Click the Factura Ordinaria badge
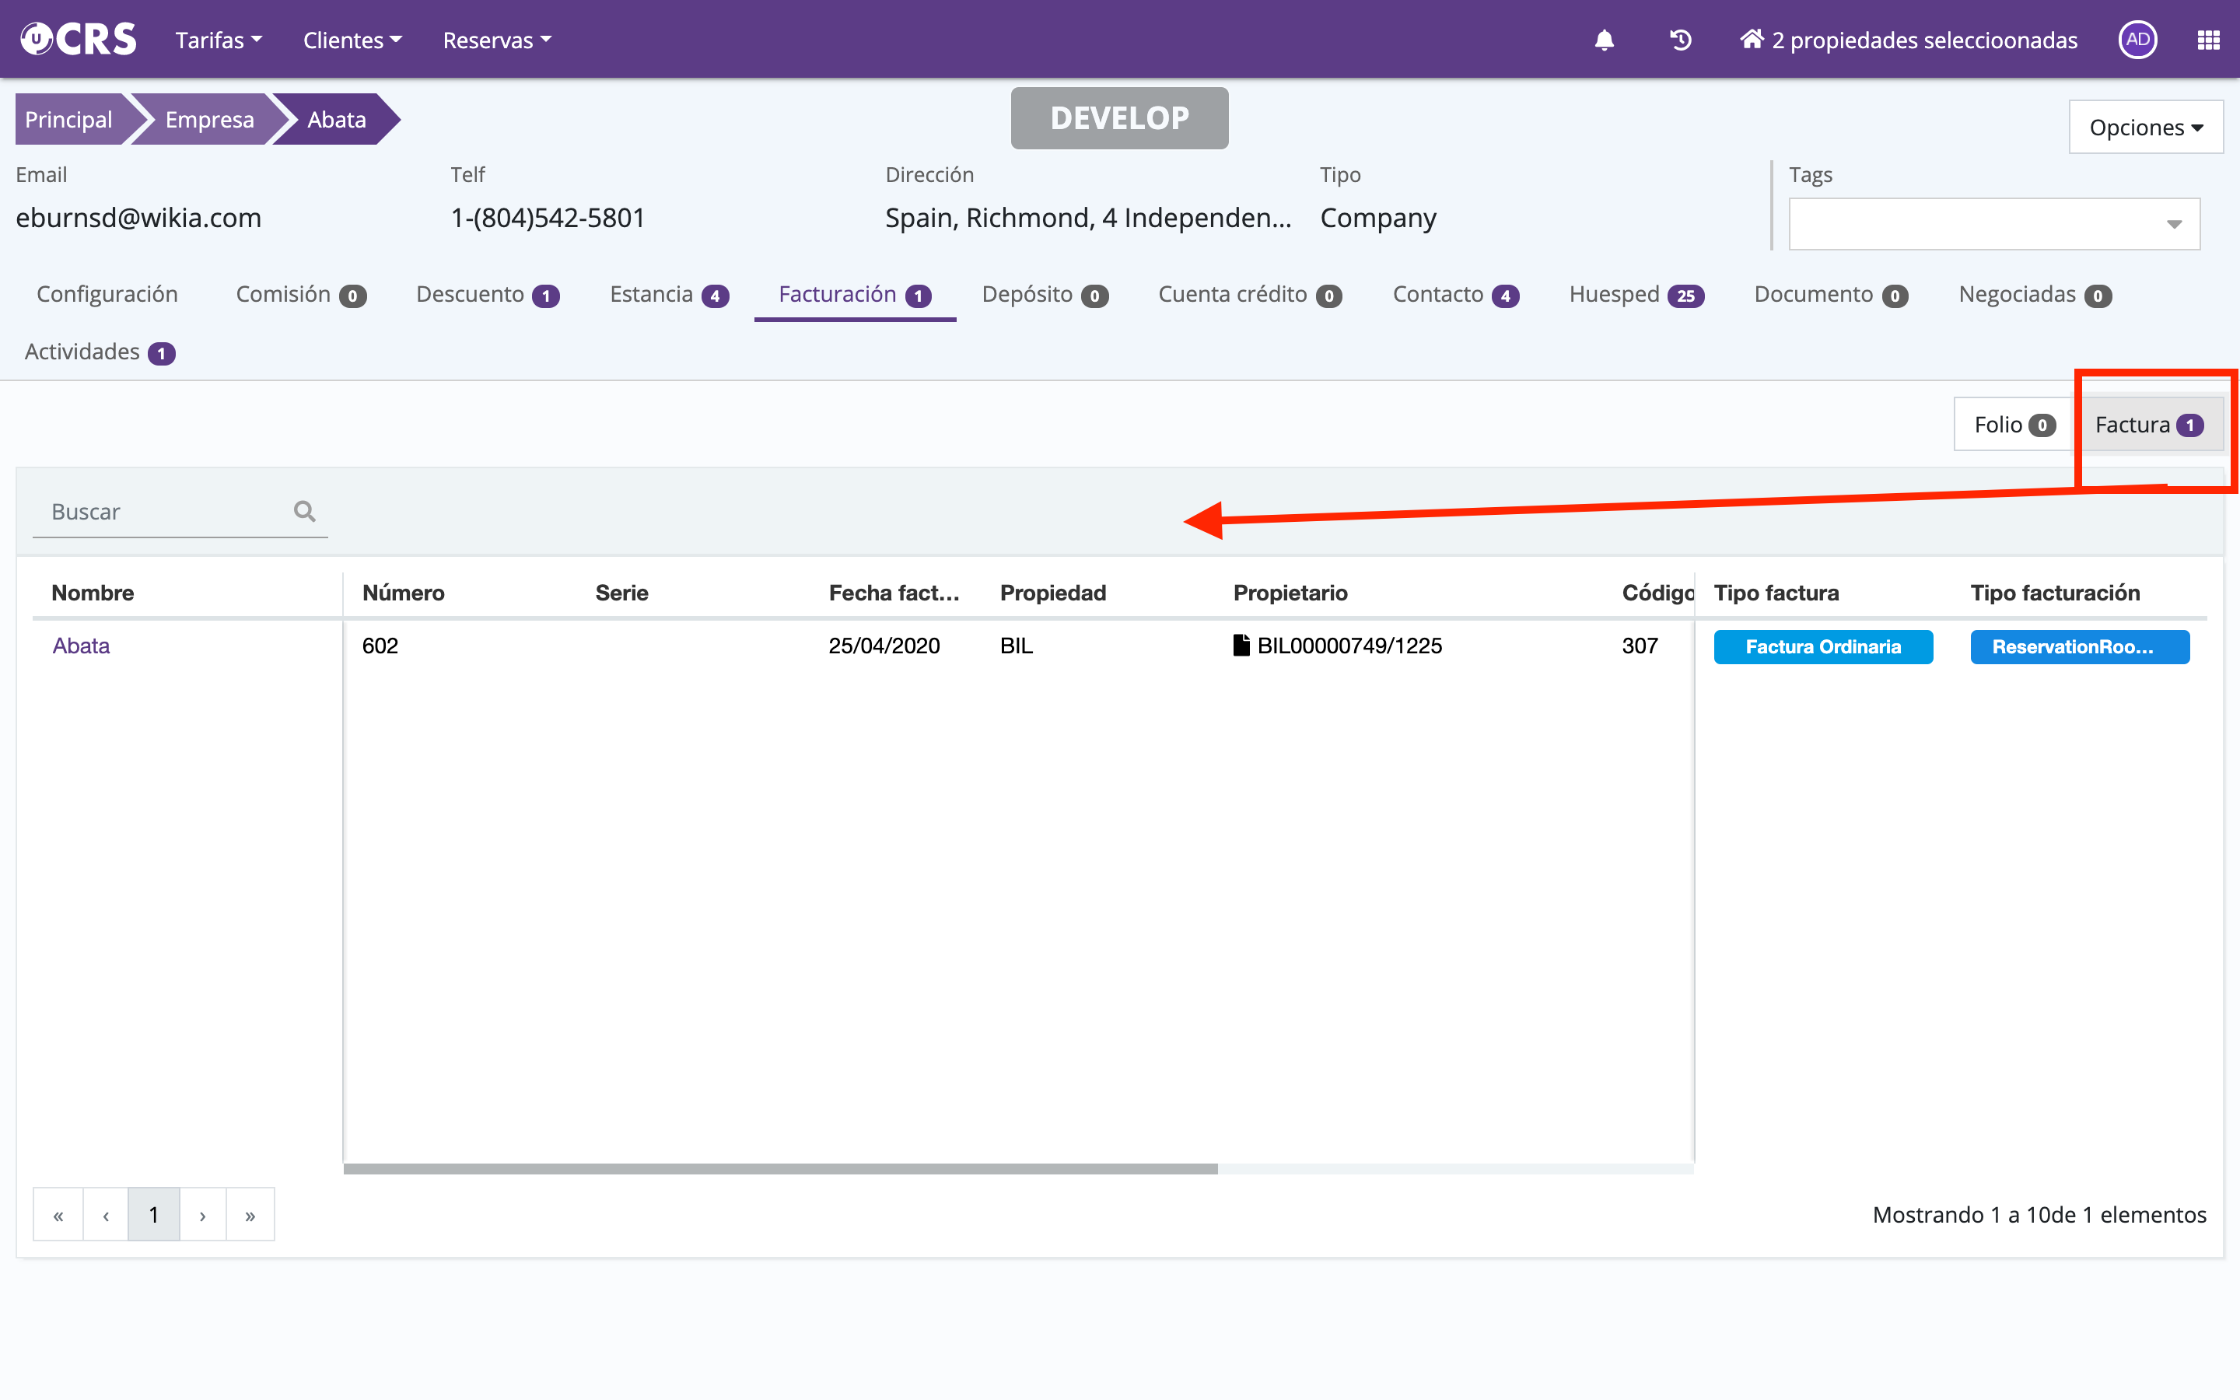 click(x=1822, y=646)
